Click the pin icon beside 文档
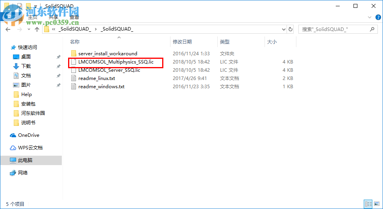Viewport: 383px width, 209px height. pyautogui.click(x=58, y=76)
